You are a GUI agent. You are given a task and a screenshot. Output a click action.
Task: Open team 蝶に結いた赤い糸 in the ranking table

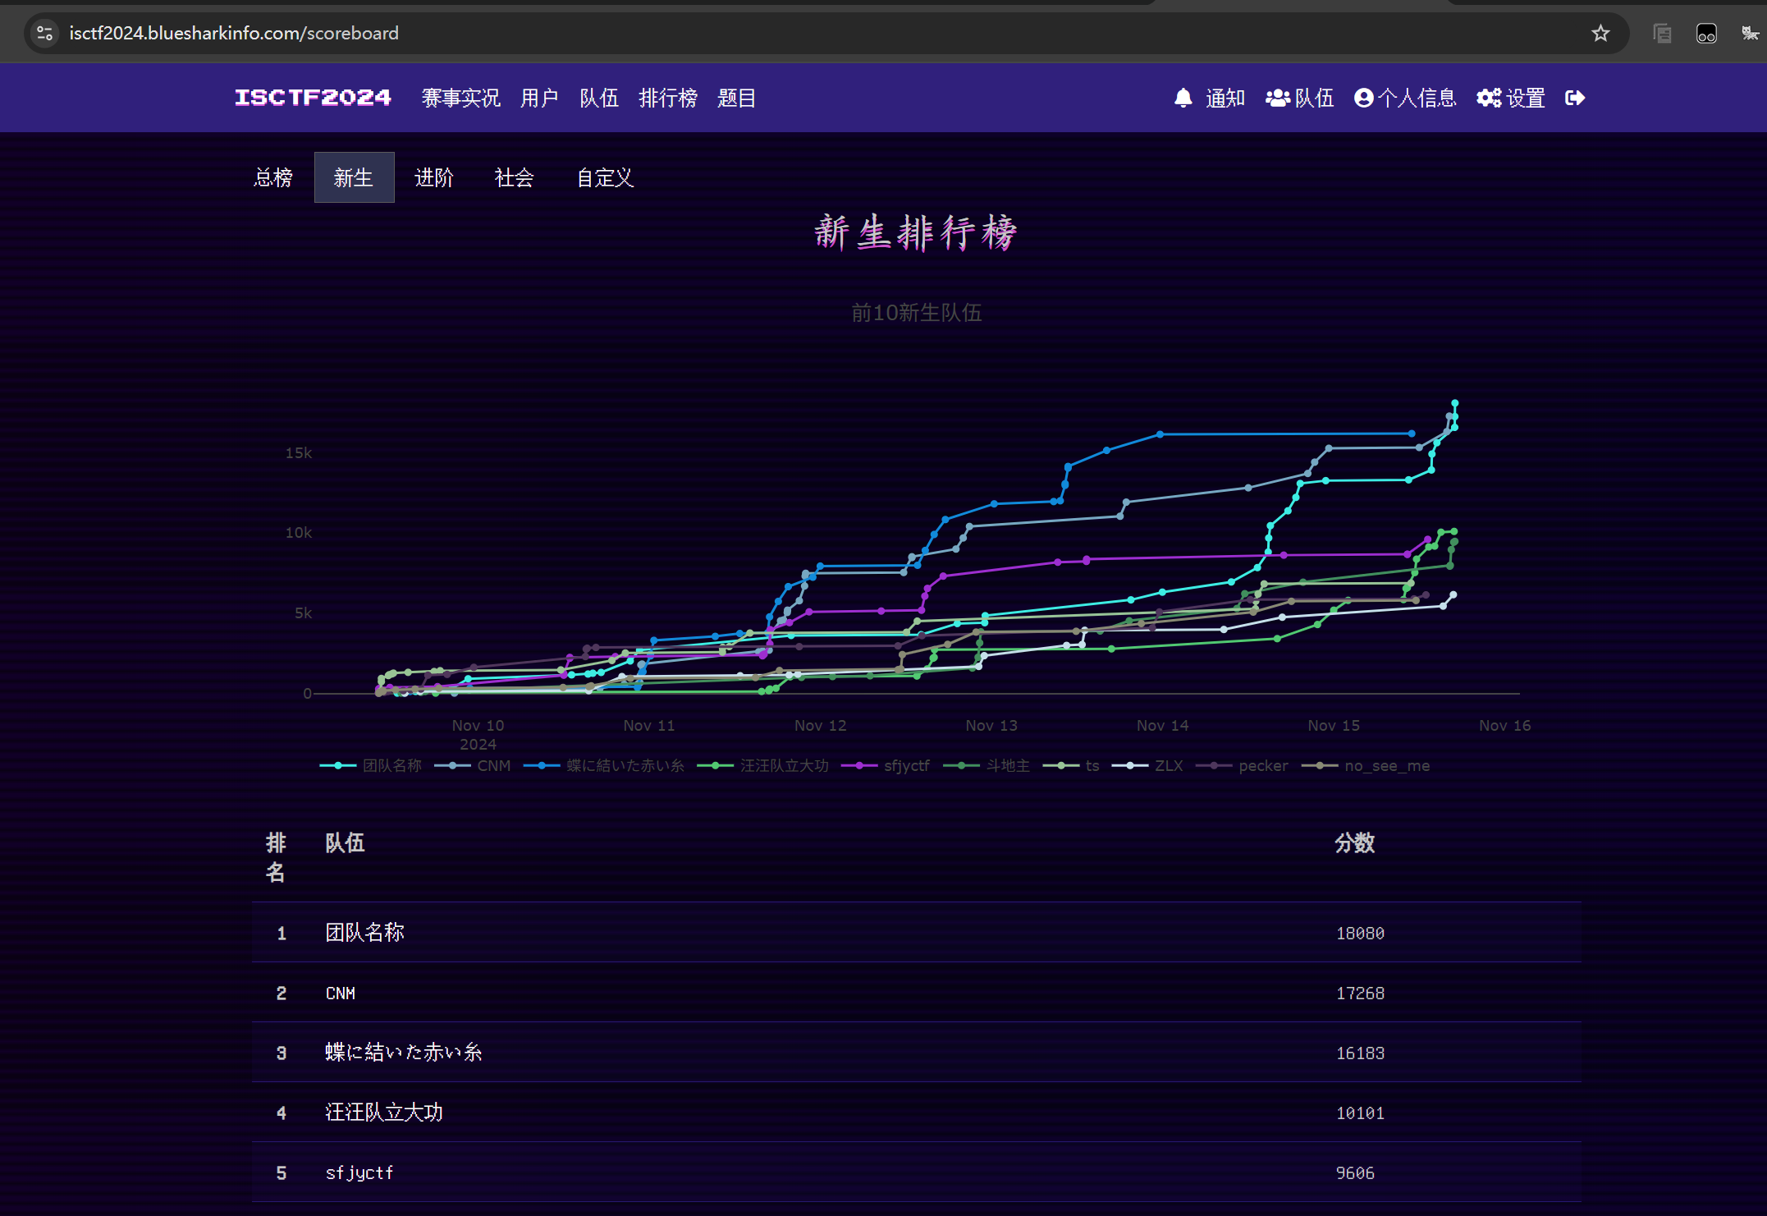point(403,1053)
